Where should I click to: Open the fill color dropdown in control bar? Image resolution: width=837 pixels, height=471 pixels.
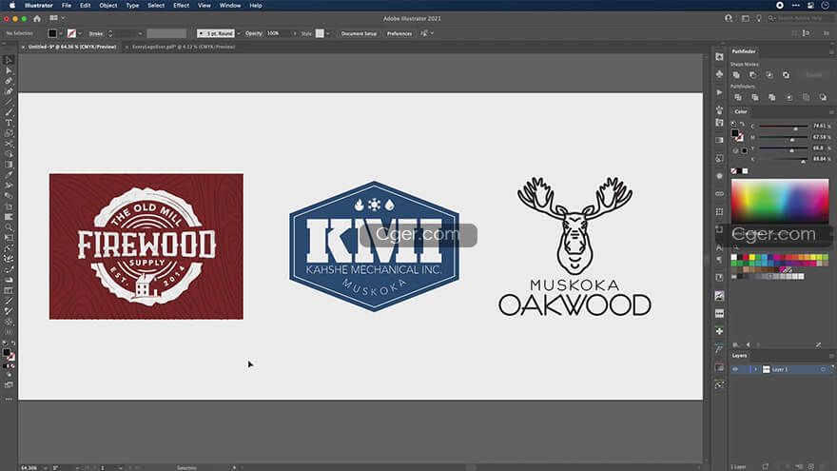[61, 33]
